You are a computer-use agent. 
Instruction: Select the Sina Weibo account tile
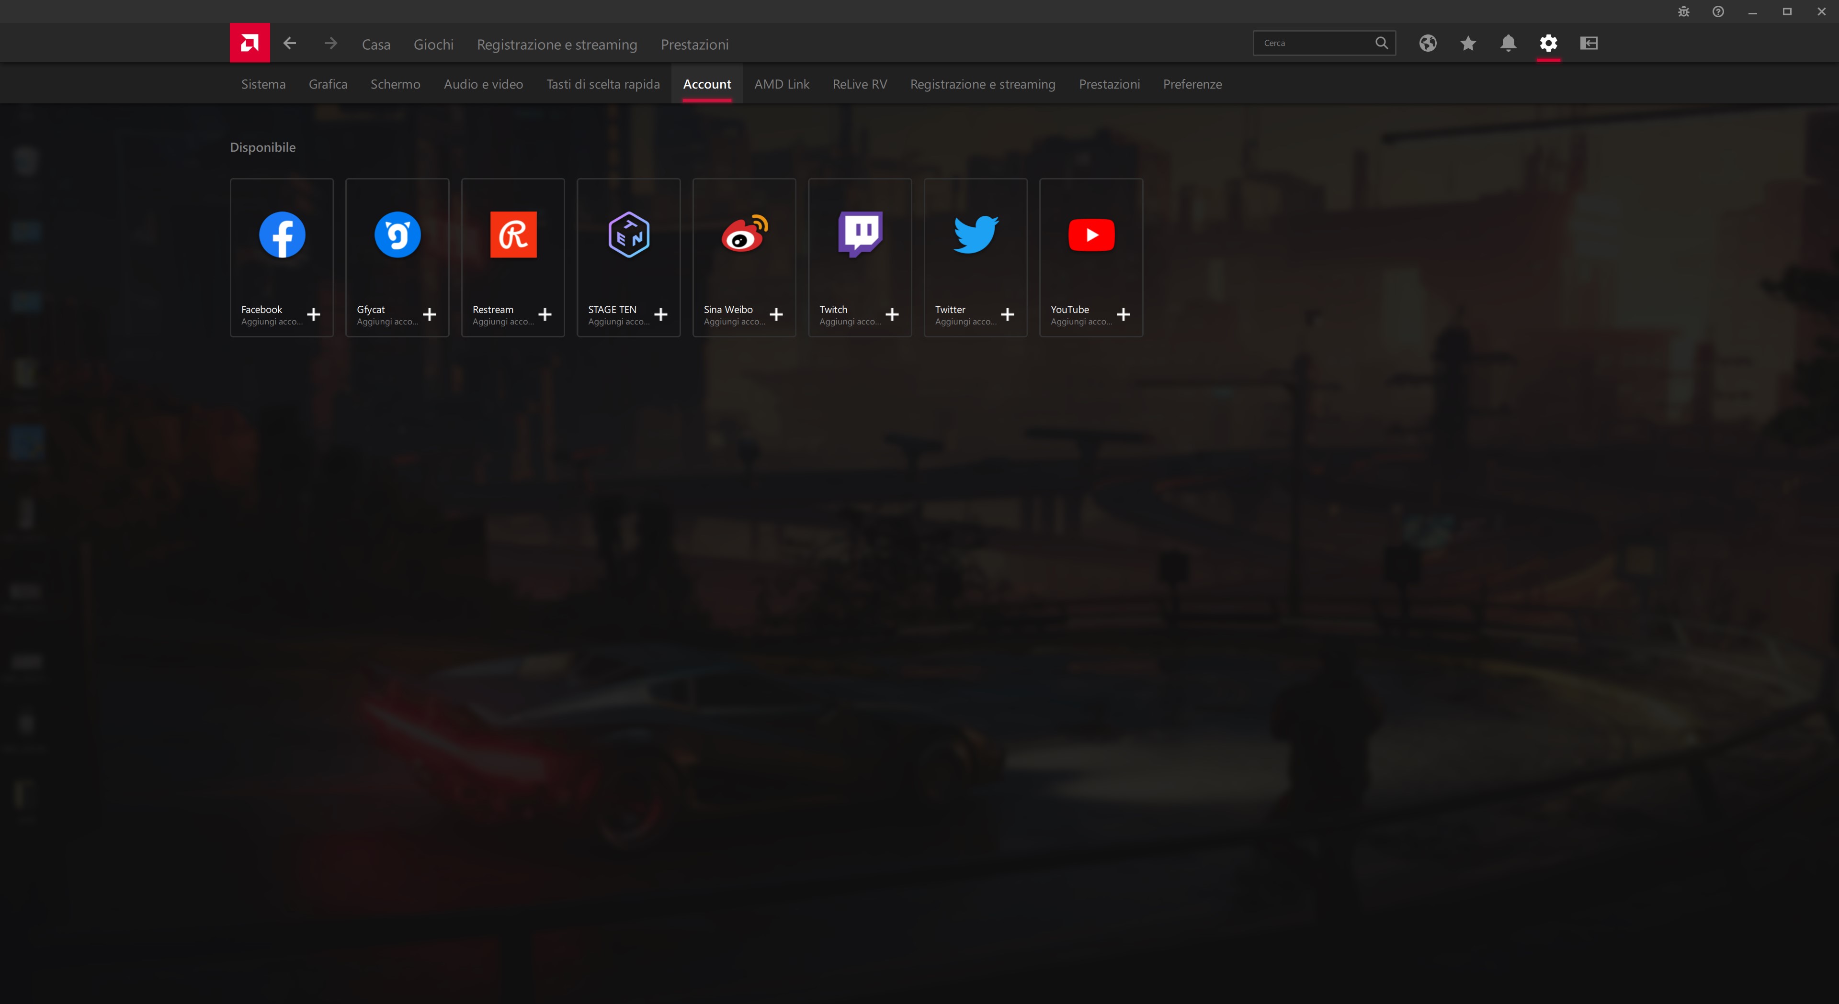pos(743,257)
